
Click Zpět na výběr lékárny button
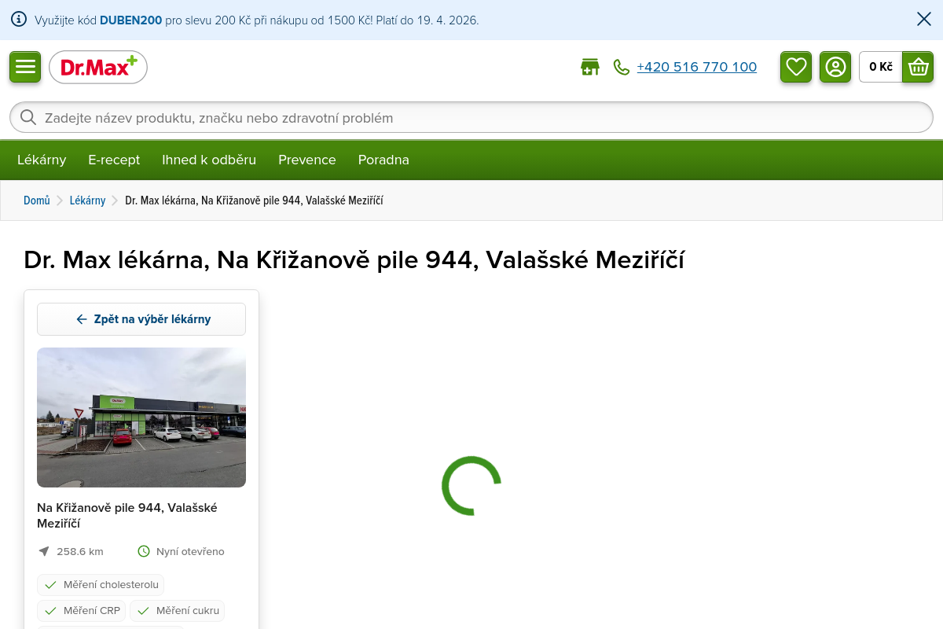coord(141,319)
